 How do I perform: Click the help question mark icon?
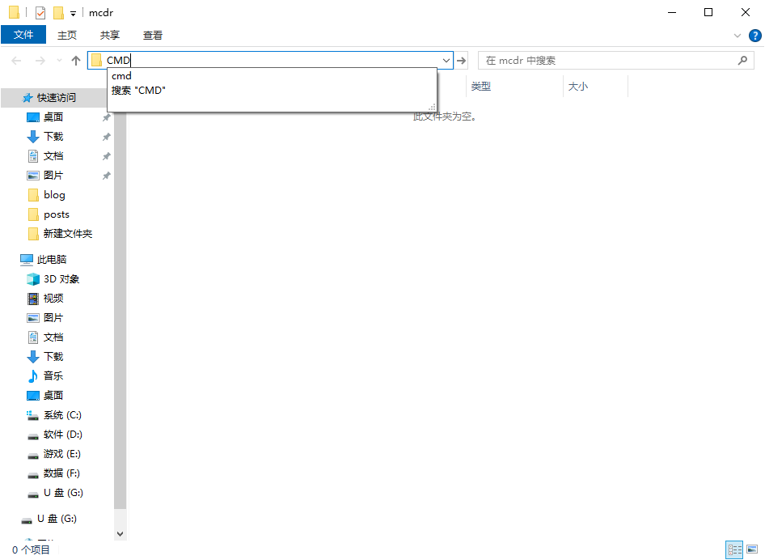[754, 36]
